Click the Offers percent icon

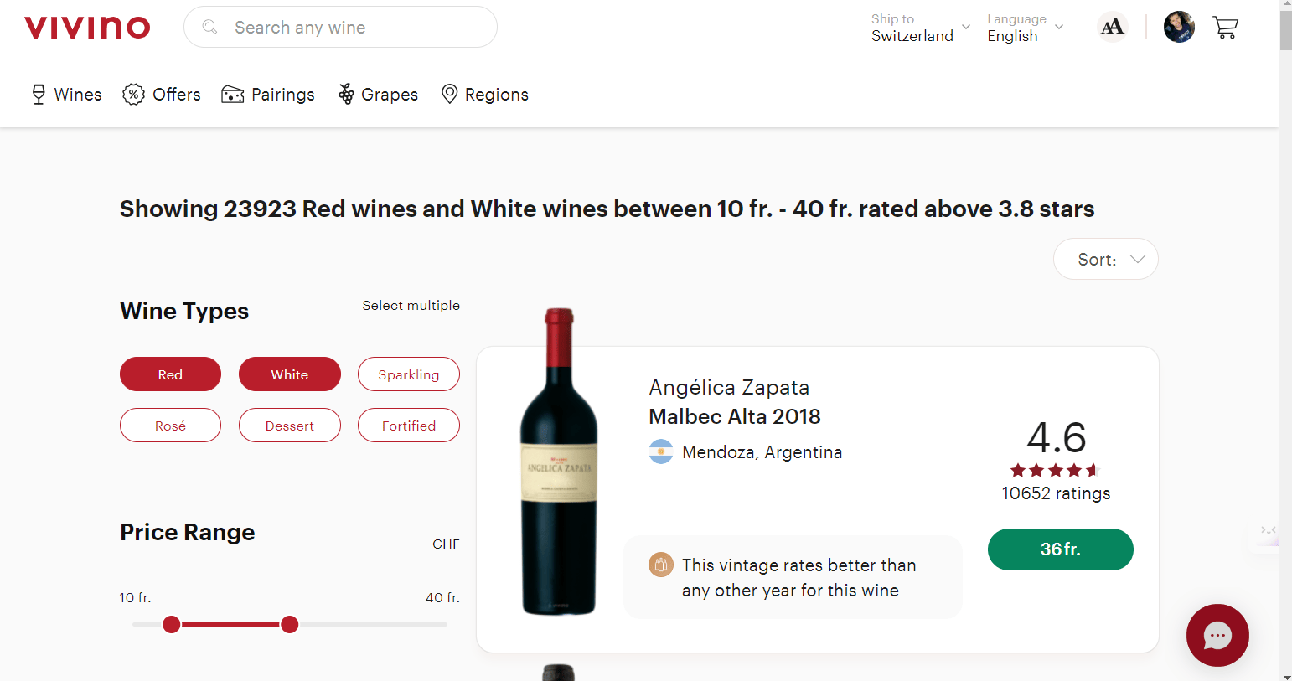[134, 94]
